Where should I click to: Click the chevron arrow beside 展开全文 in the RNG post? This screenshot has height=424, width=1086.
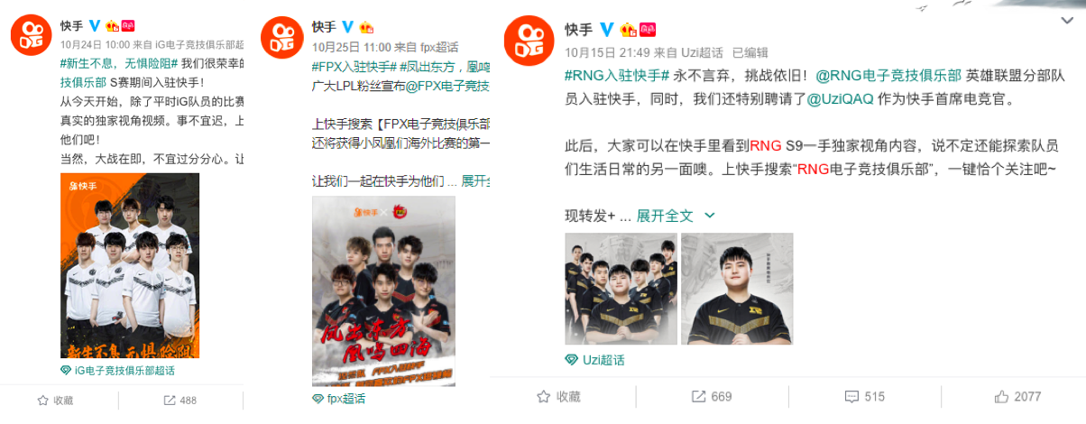pos(709,216)
